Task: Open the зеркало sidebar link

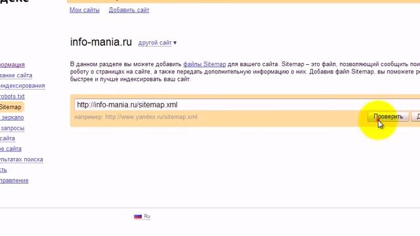Action: click(12, 117)
